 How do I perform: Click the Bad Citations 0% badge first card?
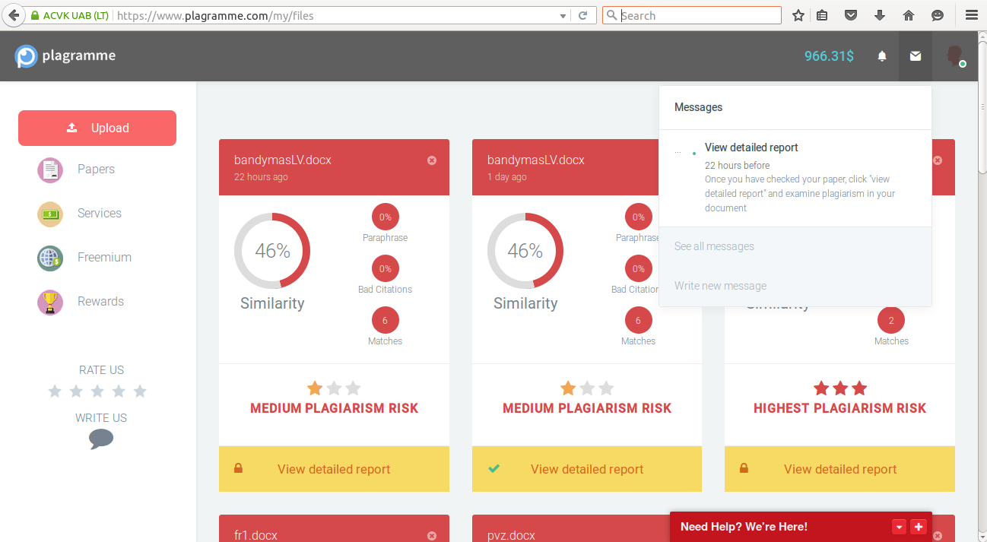[x=386, y=269]
